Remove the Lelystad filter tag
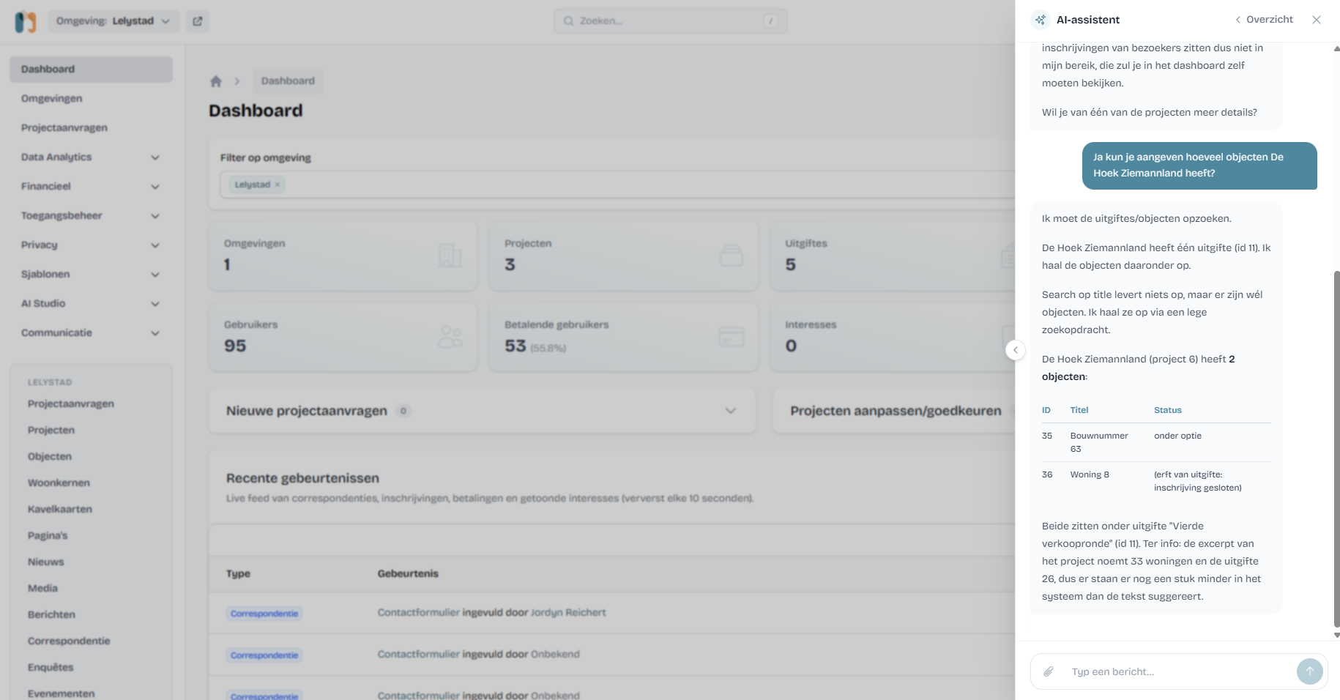This screenshot has height=700, width=1340. click(x=278, y=185)
